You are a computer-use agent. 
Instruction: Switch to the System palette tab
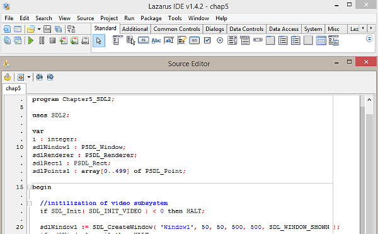click(x=313, y=29)
